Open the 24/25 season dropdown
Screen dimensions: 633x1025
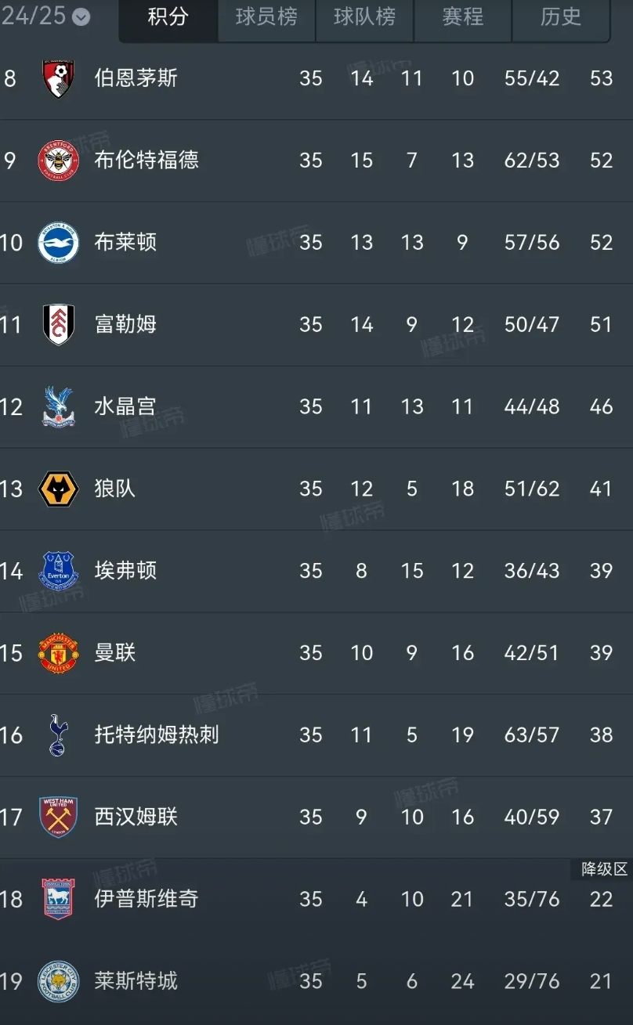(x=45, y=16)
